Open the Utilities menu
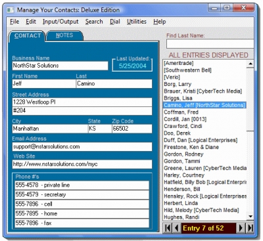Screen dimensions: 263x241 [x=137, y=22]
